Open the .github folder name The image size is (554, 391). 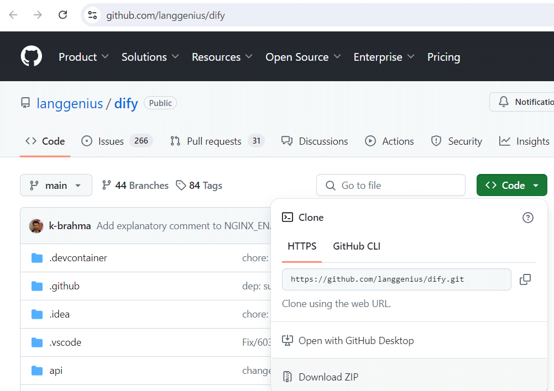pyautogui.click(x=64, y=286)
